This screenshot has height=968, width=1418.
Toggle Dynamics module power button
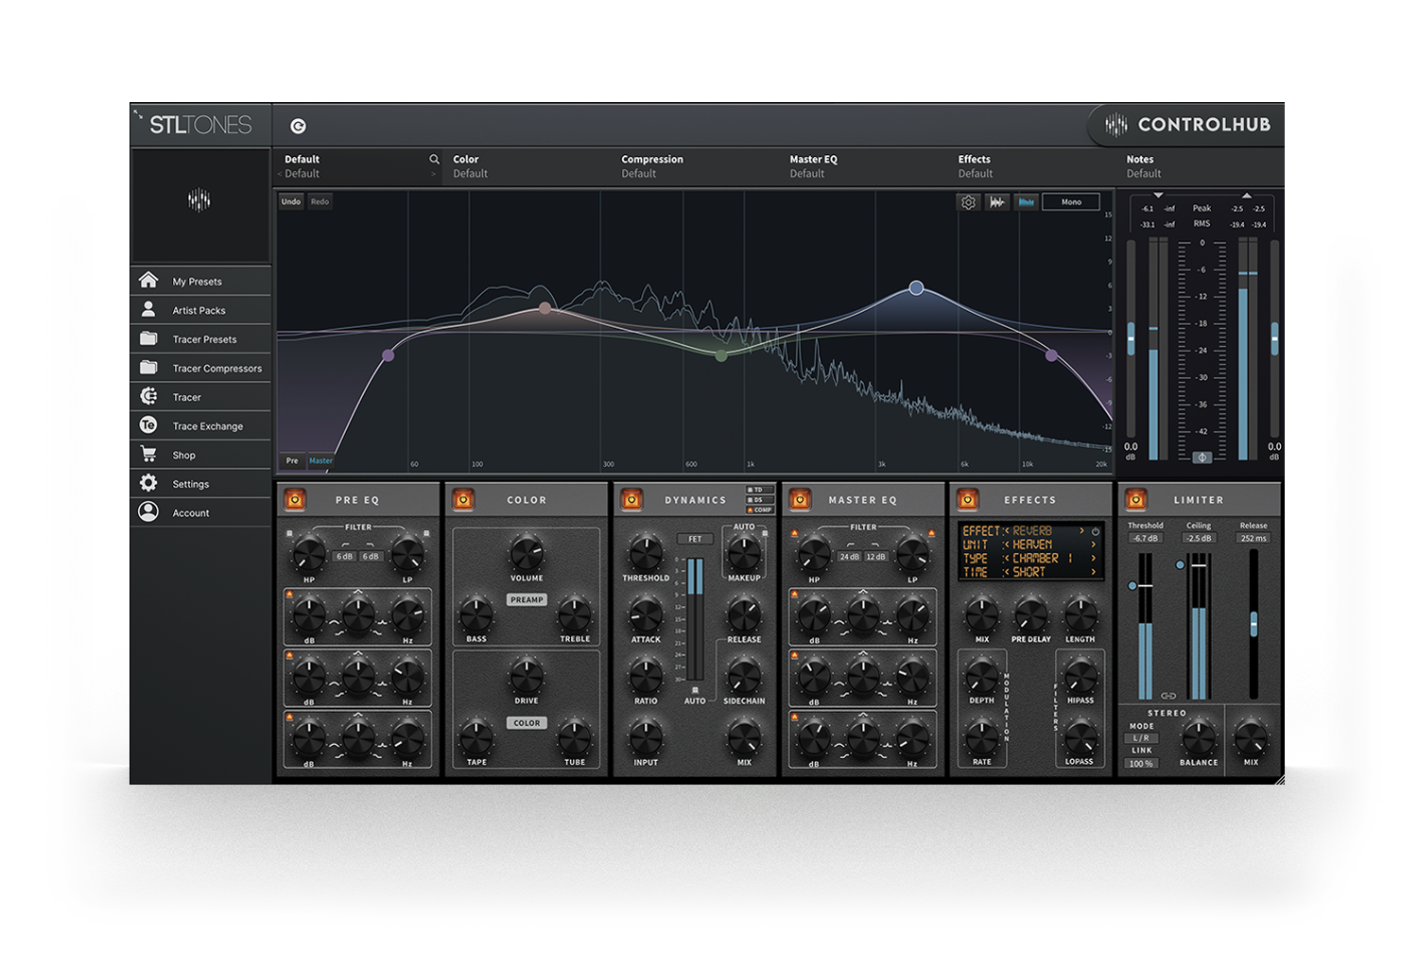click(631, 499)
